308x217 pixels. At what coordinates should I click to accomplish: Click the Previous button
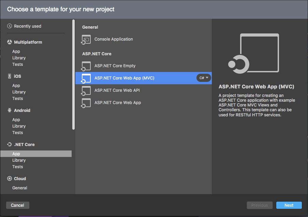[260, 205]
